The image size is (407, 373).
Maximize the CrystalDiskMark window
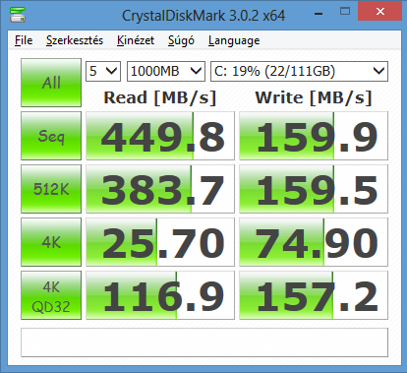(x=345, y=12)
